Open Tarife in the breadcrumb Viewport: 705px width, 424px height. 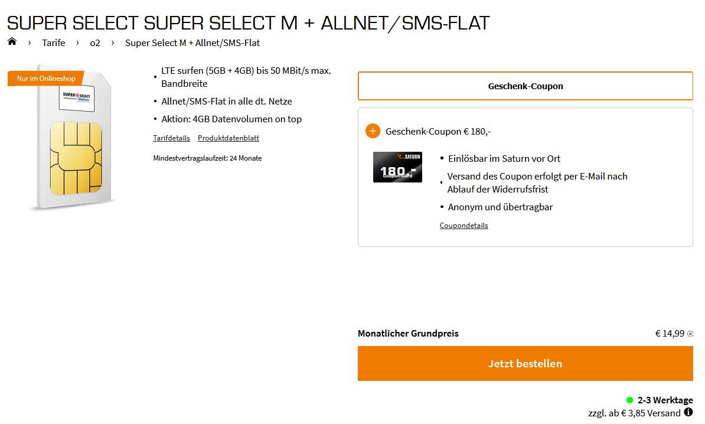click(54, 43)
